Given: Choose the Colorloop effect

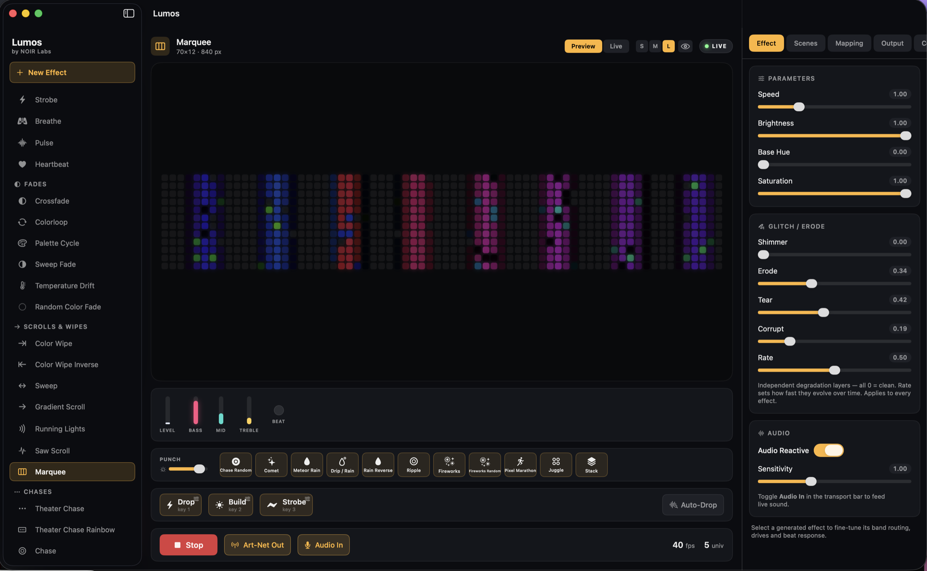Looking at the screenshot, I should click(x=72, y=222).
